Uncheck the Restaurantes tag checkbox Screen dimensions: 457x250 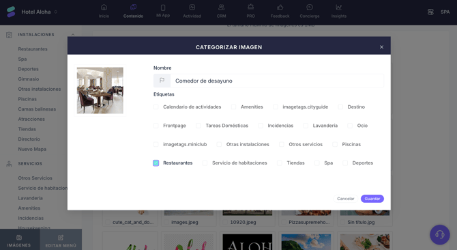coord(156,163)
